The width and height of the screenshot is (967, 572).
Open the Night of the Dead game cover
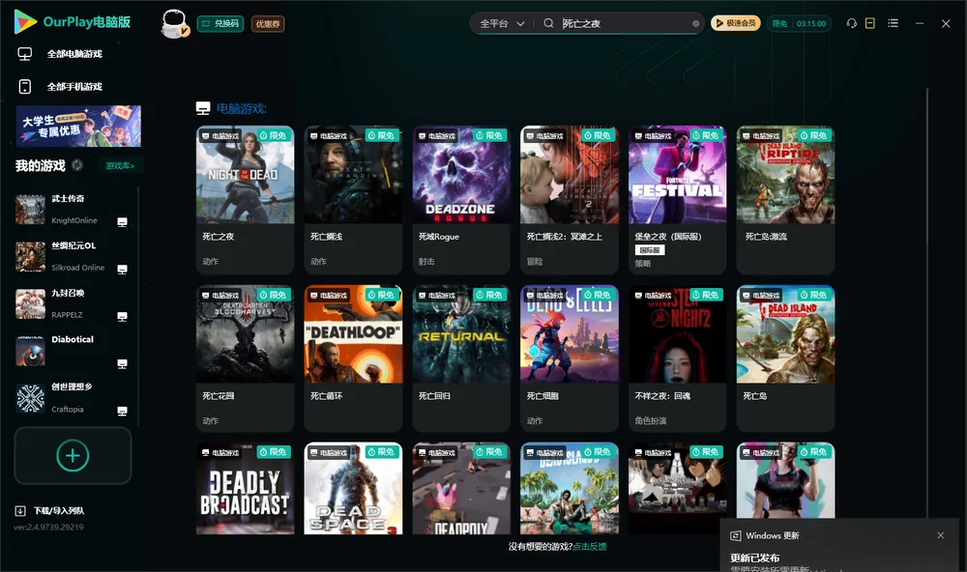click(245, 175)
